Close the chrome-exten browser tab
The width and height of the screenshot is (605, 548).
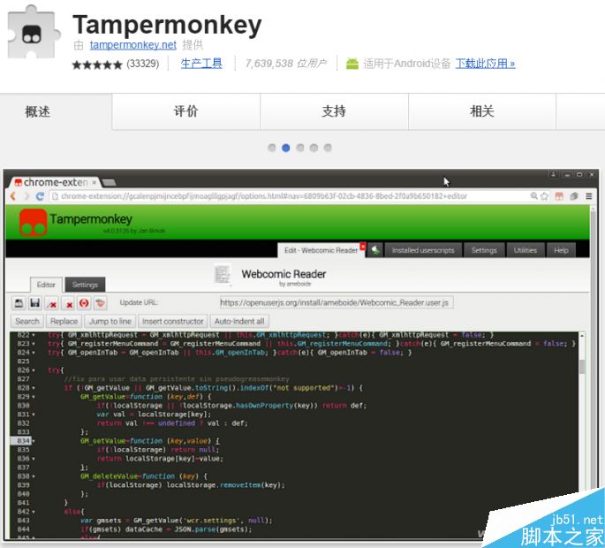(x=95, y=182)
